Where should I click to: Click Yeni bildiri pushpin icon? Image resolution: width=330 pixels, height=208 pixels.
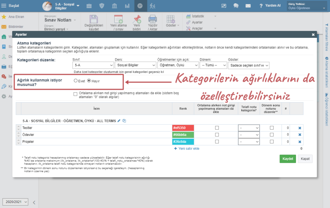[137, 19]
